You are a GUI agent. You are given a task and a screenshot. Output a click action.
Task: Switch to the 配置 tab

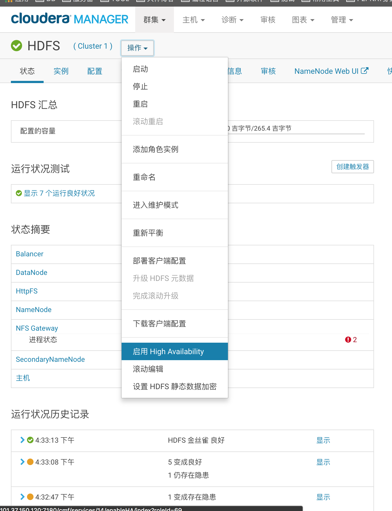95,71
